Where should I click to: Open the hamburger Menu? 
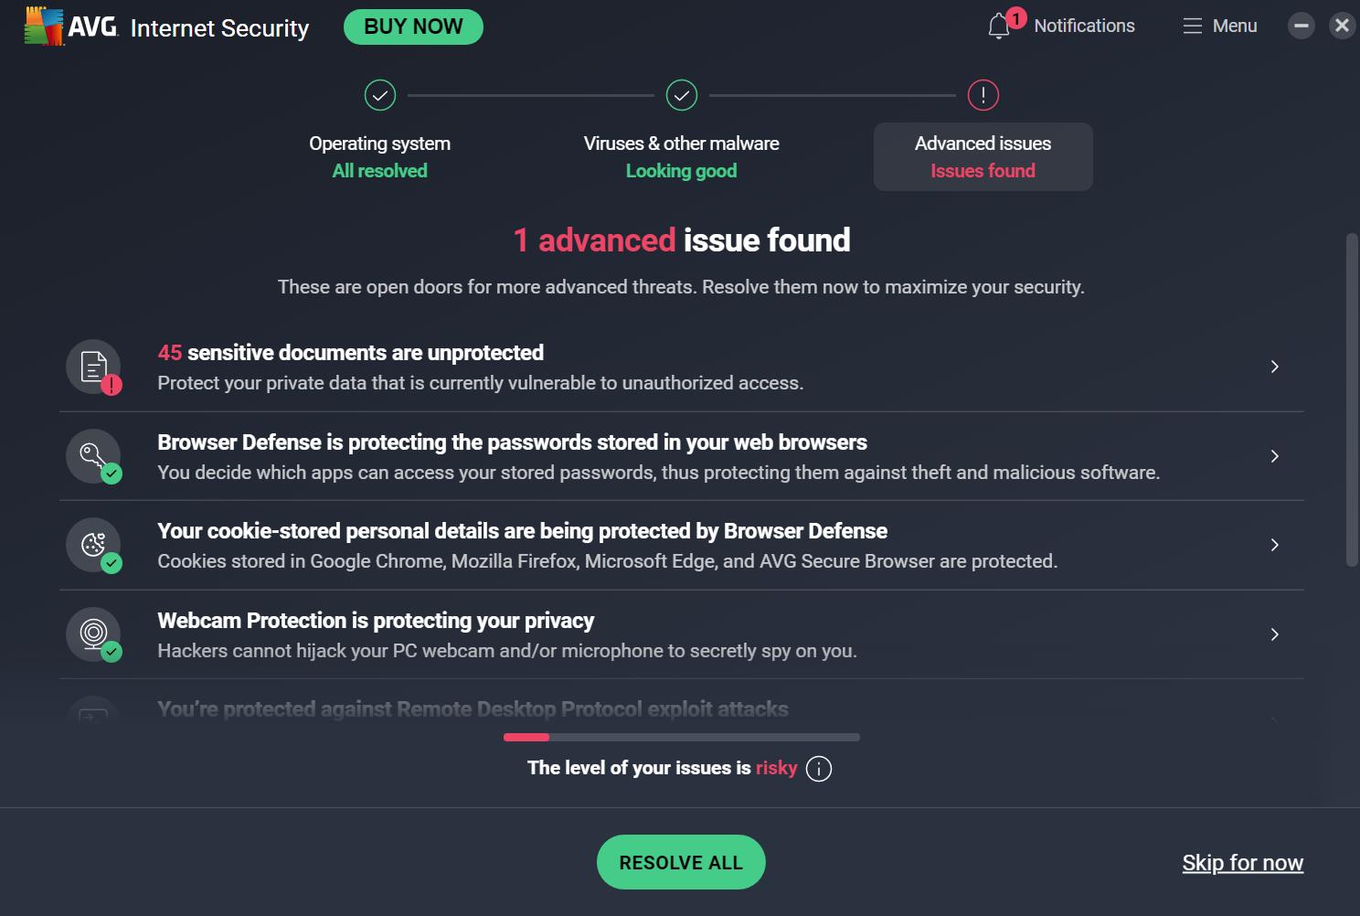[x=1219, y=27]
